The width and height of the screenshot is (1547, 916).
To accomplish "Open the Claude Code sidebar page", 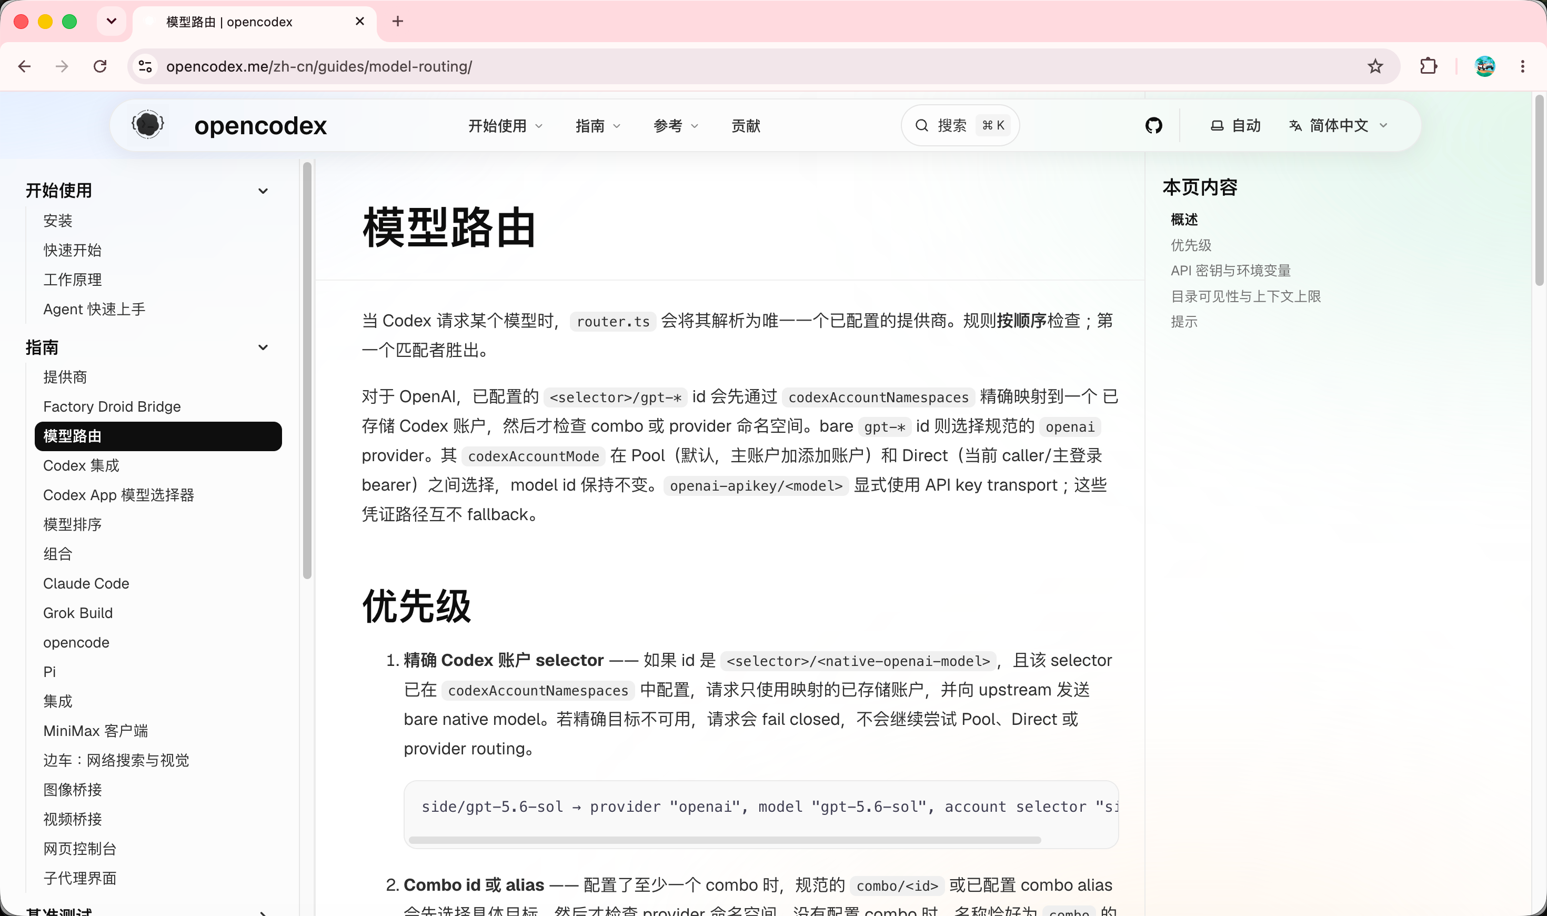I will [x=86, y=583].
